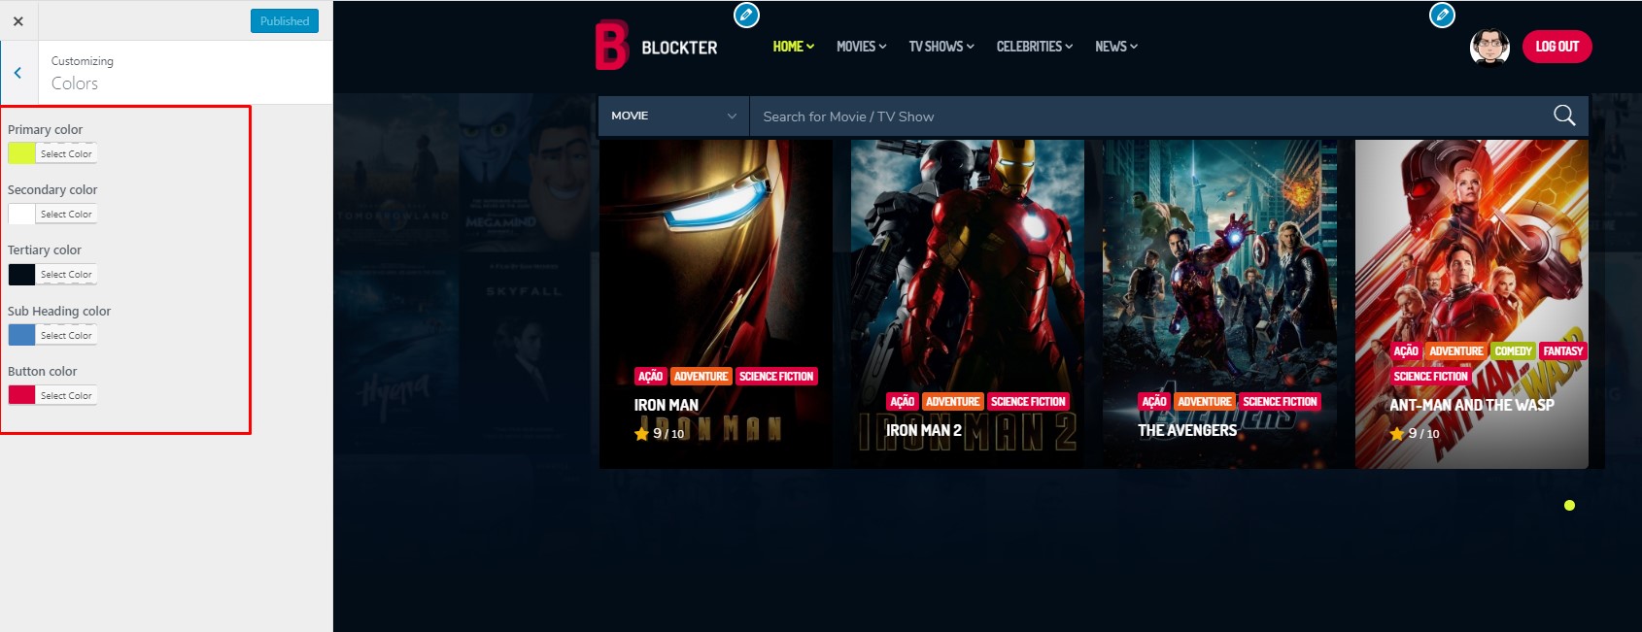Image resolution: width=1642 pixels, height=632 pixels.
Task: Click the FANTASY tag on Ant-Man
Action: click(1563, 351)
